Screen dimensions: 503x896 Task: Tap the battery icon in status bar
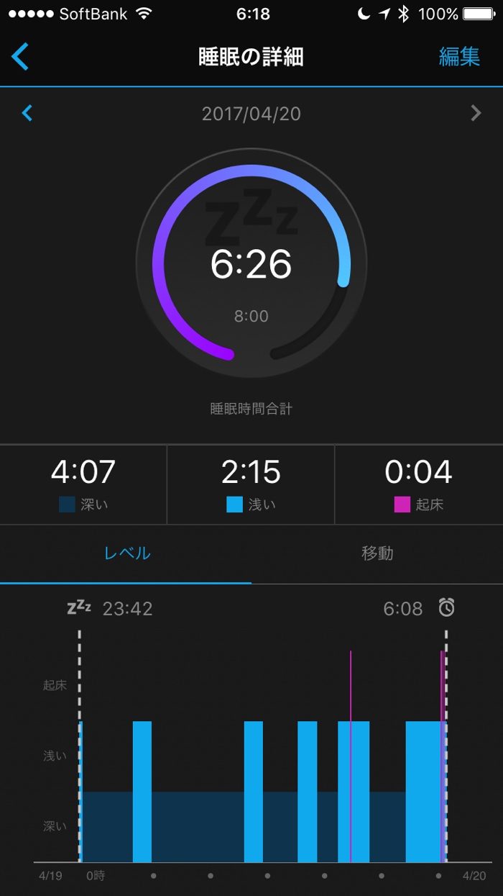click(479, 14)
